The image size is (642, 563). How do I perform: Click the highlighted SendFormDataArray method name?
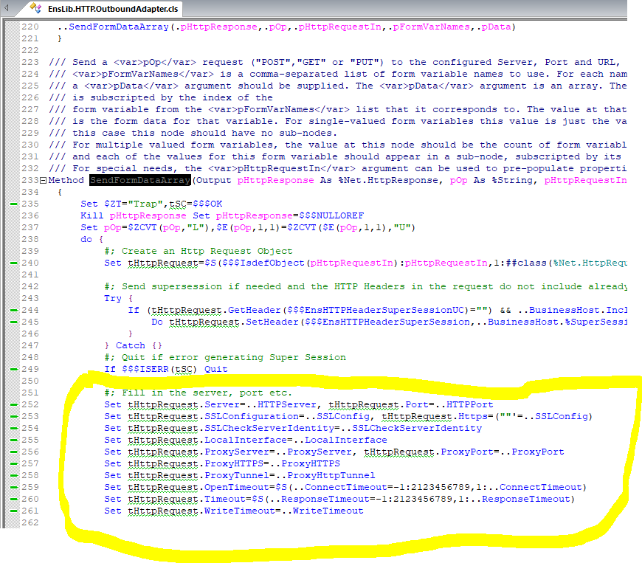point(140,180)
